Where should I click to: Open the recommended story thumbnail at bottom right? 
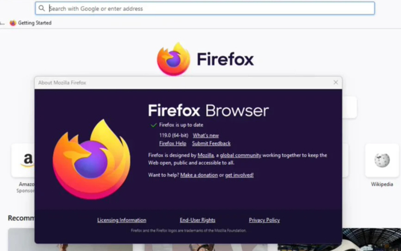click(371, 239)
